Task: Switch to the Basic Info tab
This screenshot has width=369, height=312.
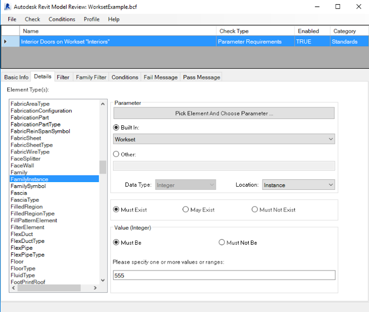Action: 16,77
